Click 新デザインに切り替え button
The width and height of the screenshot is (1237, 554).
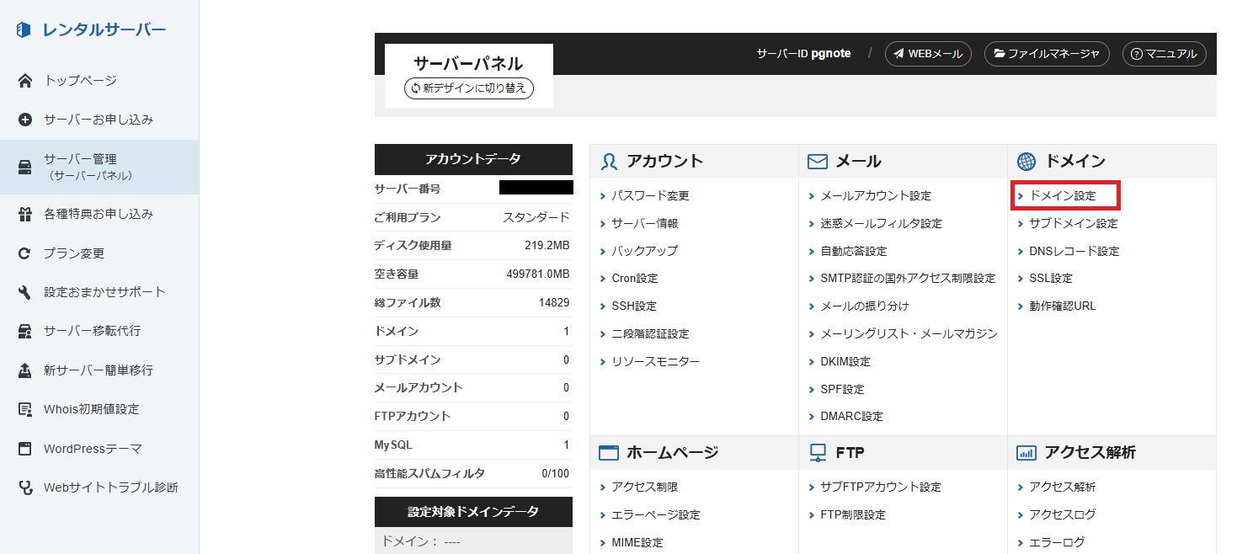click(469, 88)
